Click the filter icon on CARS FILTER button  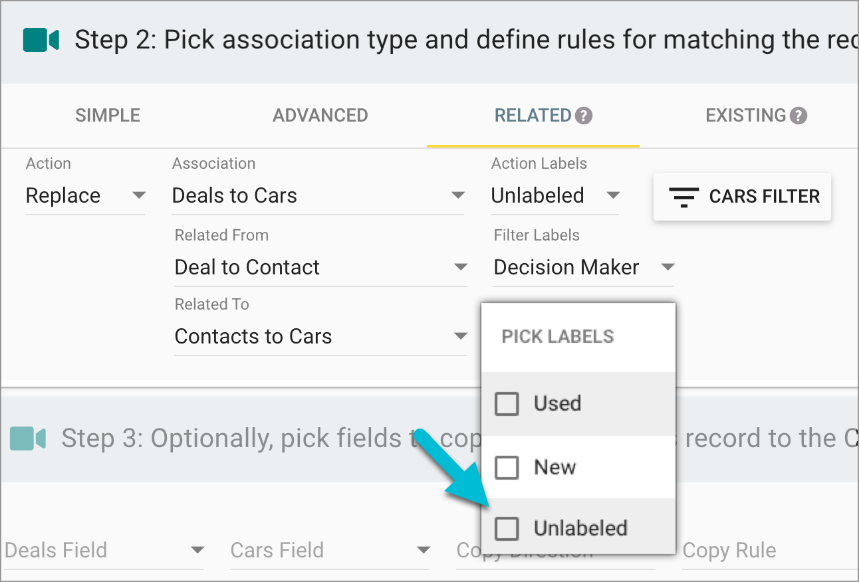[684, 196]
